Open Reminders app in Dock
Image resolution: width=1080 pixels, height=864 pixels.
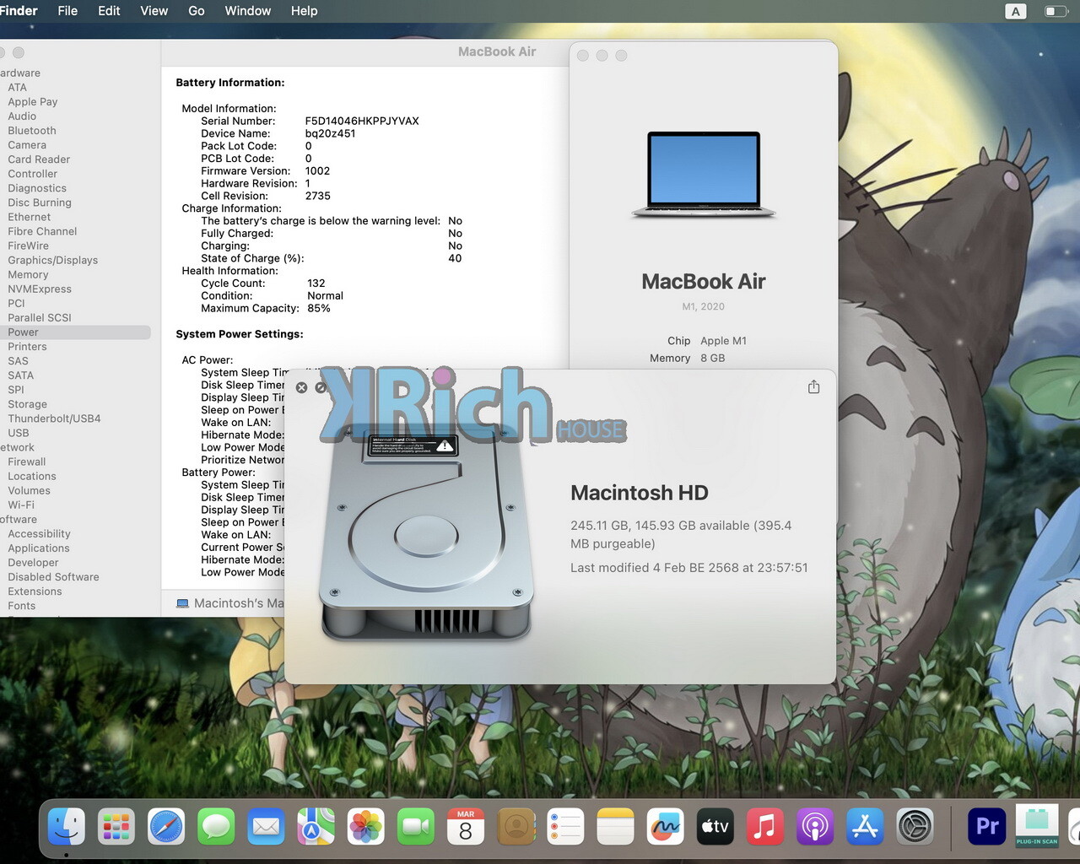(x=565, y=827)
